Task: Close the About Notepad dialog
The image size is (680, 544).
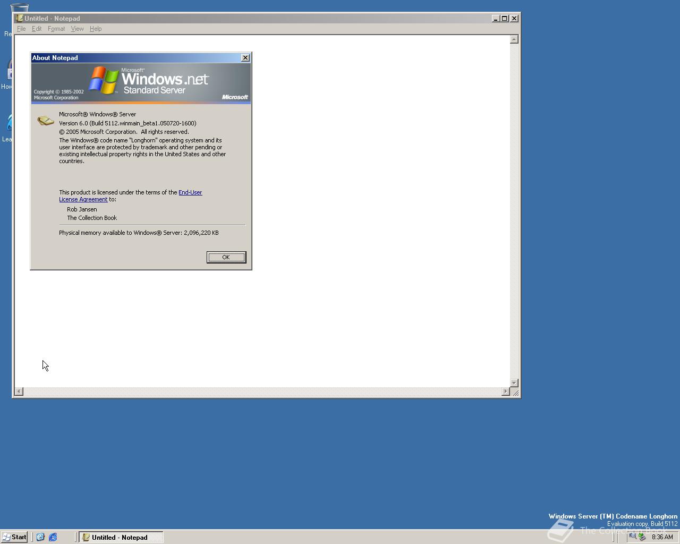Action: point(245,57)
